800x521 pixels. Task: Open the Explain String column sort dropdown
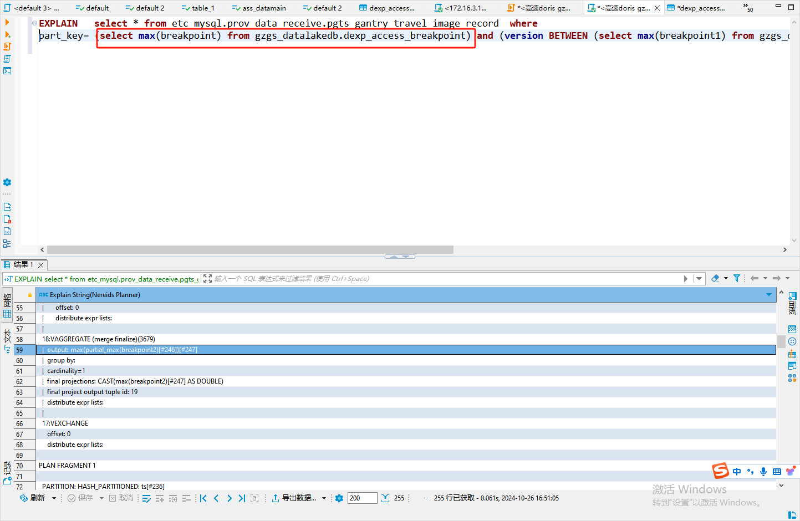(769, 295)
